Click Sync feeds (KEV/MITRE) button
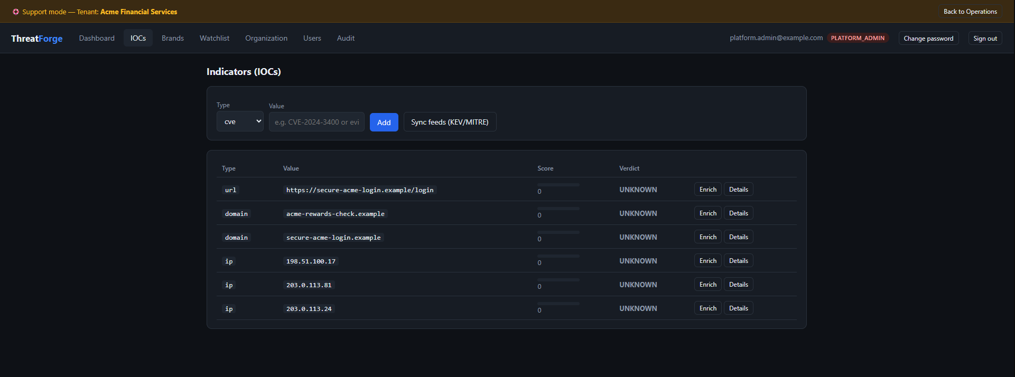The image size is (1015, 377). 450,122
